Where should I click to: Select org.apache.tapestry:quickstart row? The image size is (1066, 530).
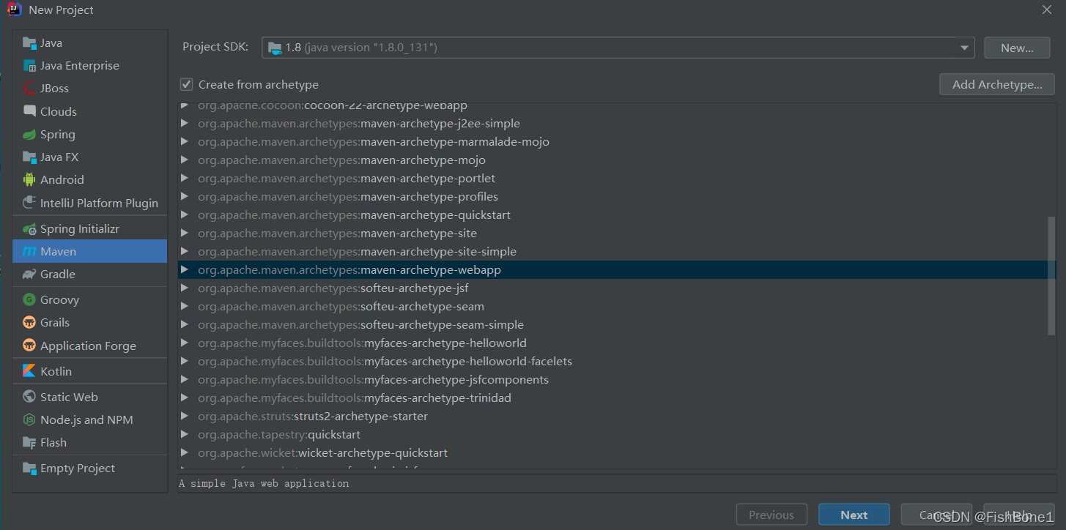tap(617, 435)
